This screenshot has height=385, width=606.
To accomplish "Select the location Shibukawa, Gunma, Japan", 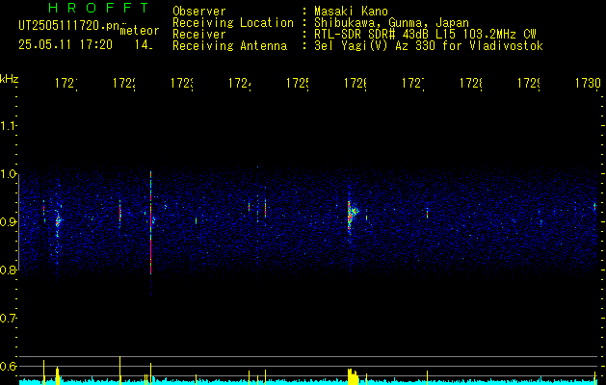I will 391,23.
